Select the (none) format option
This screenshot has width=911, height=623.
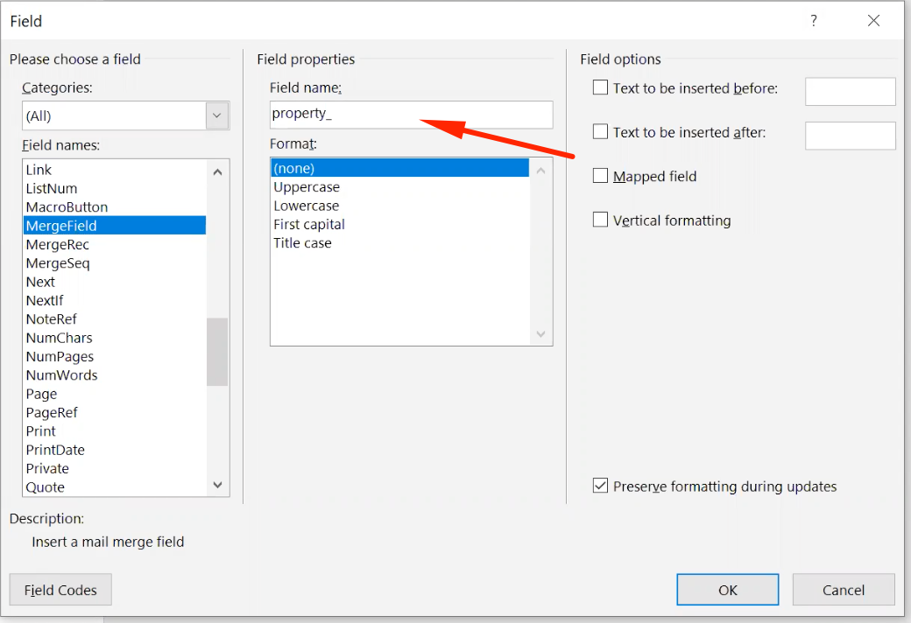tap(400, 168)
